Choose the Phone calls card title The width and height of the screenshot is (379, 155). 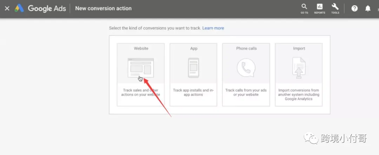pos(246,48)
